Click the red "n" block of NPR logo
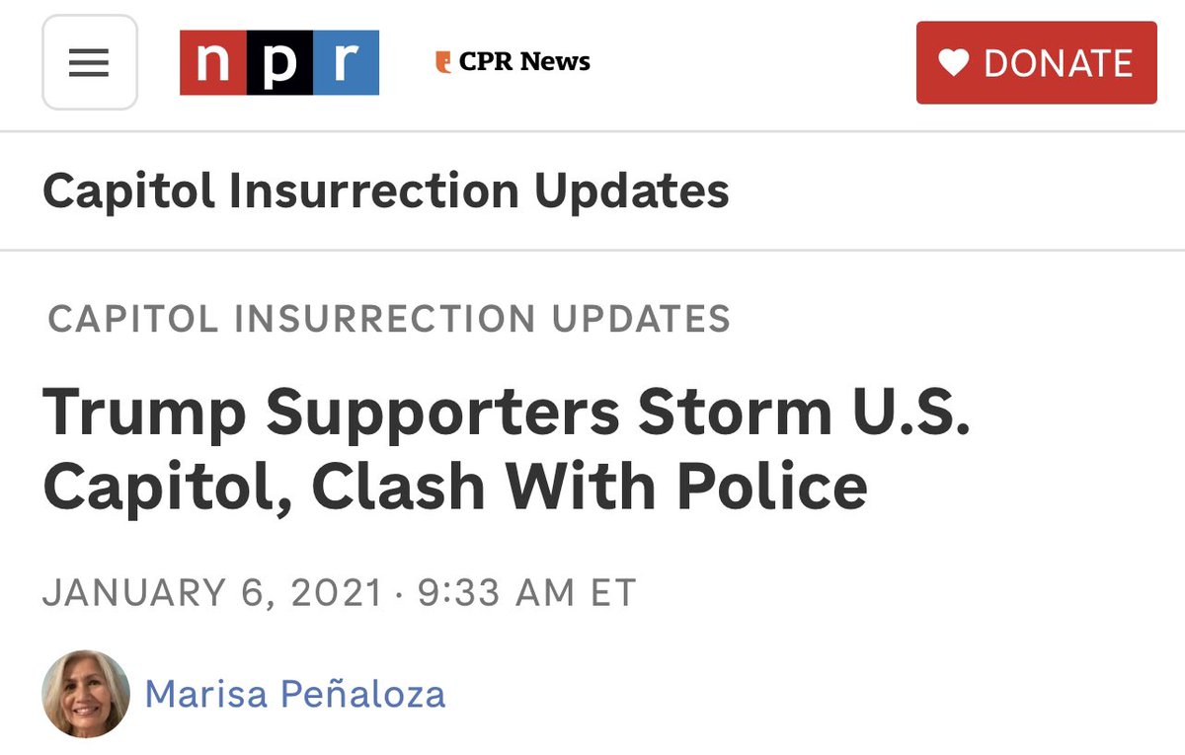This screenshot has width=1185, height=755. tap(212, 63)
